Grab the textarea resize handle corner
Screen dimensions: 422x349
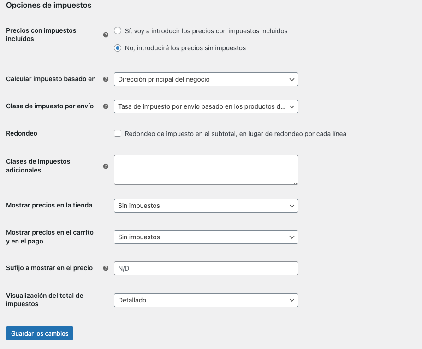(296, 182)
